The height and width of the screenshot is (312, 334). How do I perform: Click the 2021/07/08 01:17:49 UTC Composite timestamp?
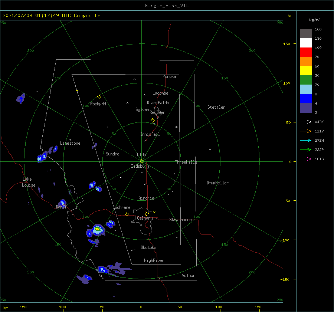click(51, 16)
